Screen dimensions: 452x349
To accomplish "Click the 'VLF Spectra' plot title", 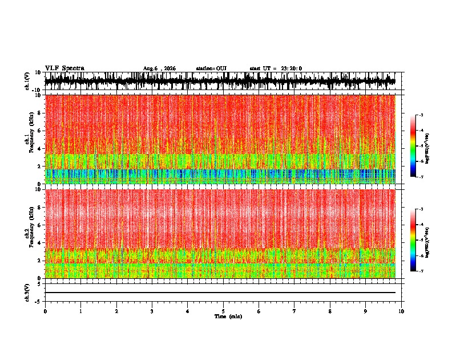I will [x=64, y=68].
